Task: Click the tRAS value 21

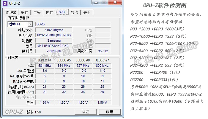Action: (x=45, y=87)
